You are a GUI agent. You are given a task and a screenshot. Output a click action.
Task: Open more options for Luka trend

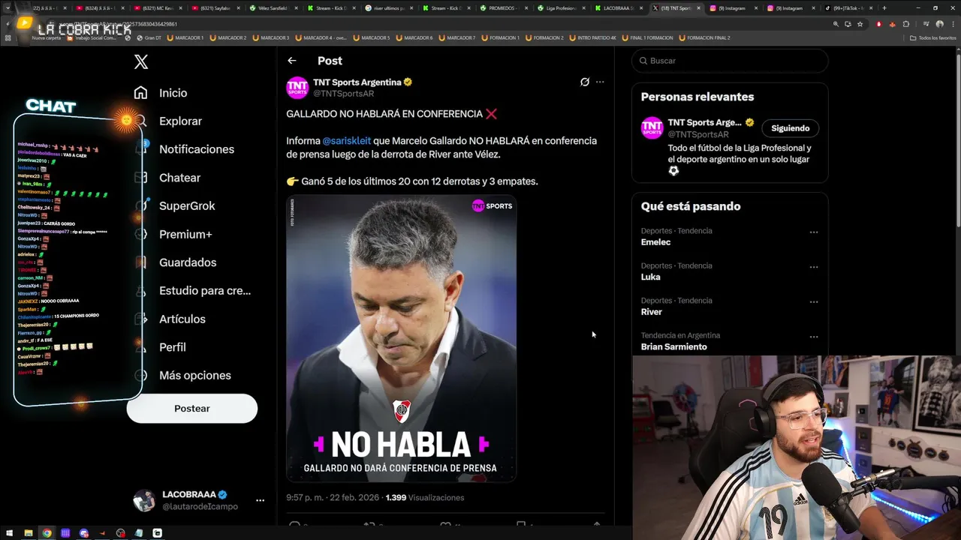[x=813, y=267]
